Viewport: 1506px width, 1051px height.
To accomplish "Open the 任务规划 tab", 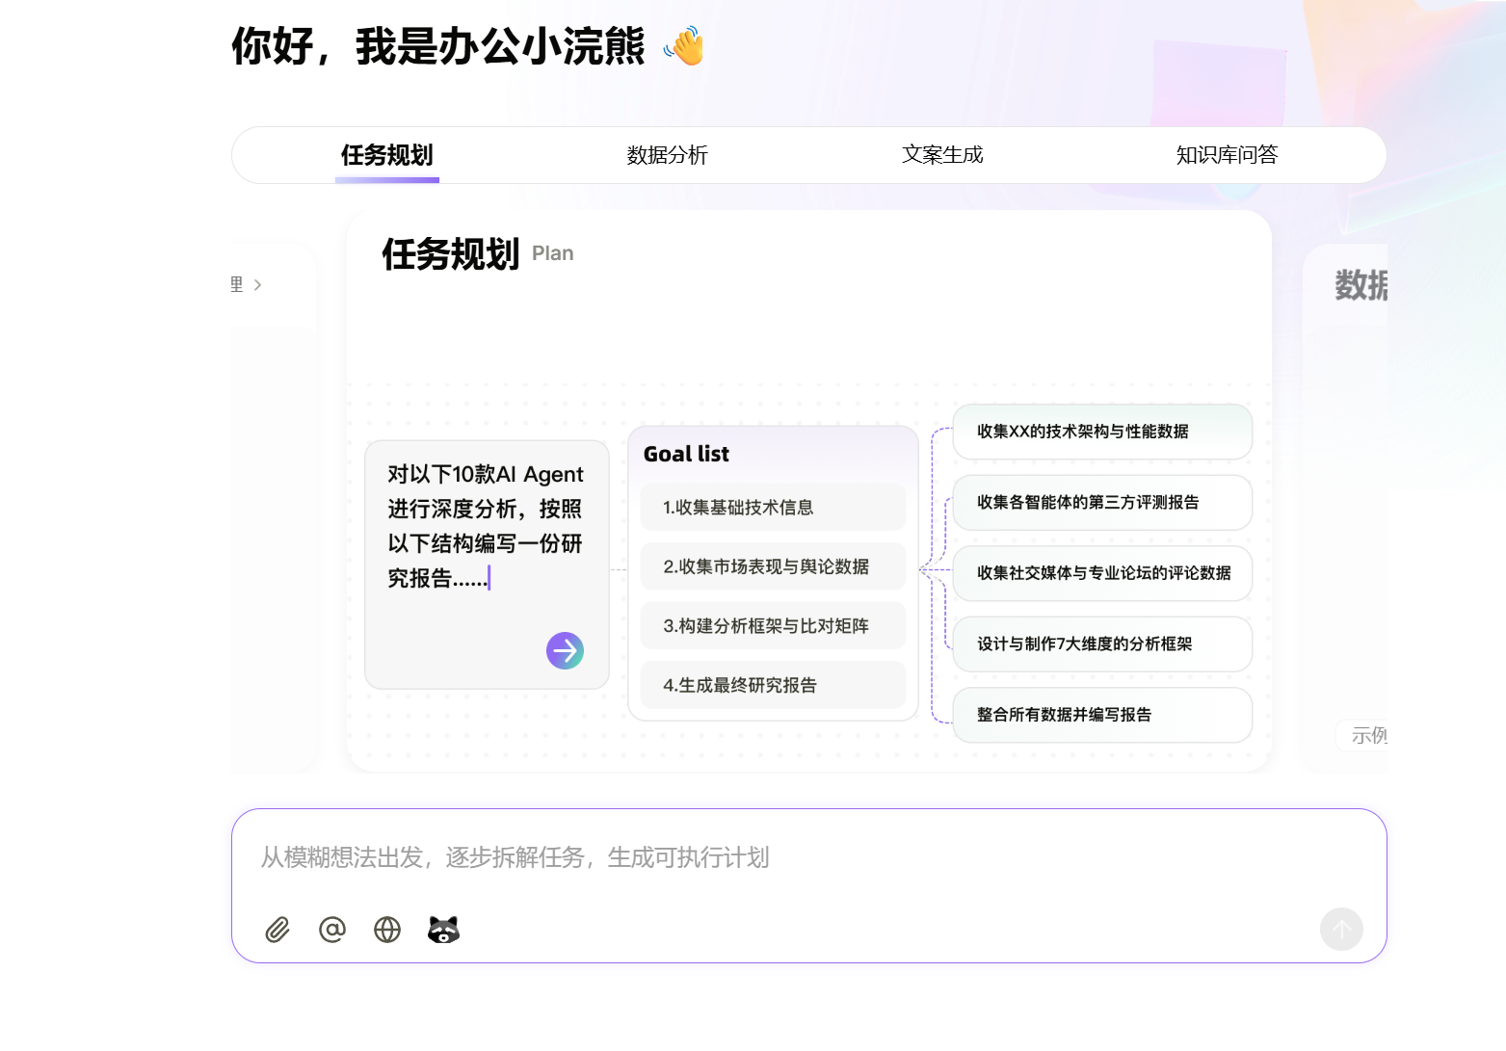I will point(386,155).
